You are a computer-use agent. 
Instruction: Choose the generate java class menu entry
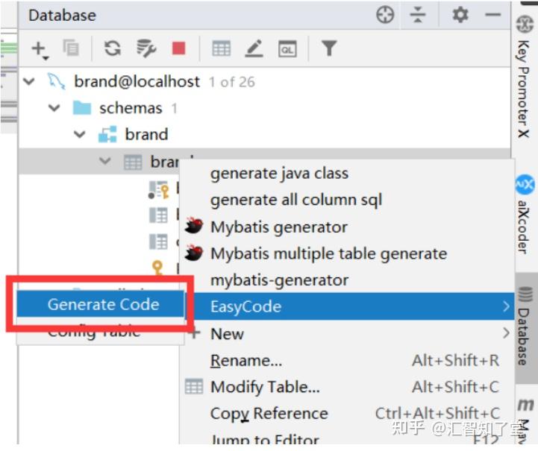coord(279,173)
